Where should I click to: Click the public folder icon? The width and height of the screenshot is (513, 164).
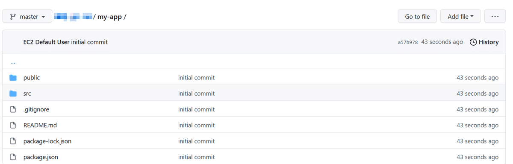pos(13,78)
